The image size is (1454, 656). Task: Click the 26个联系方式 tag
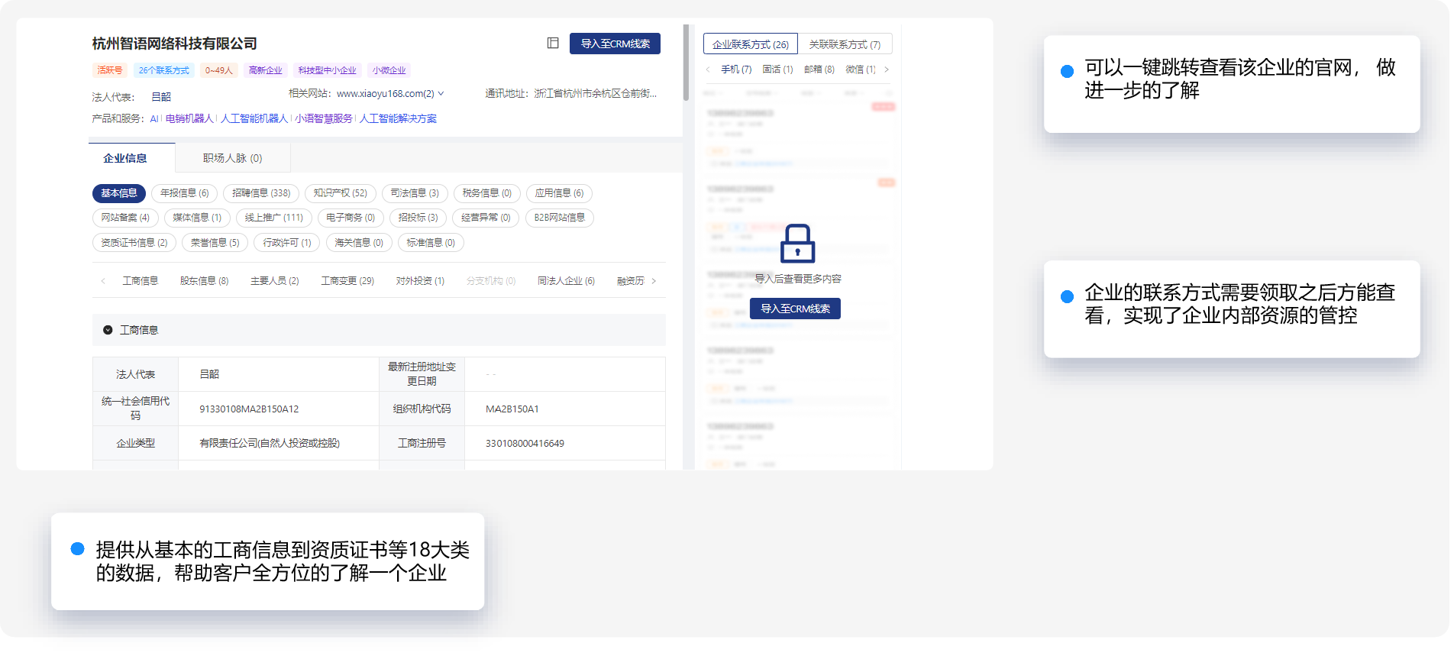[163, 70]
